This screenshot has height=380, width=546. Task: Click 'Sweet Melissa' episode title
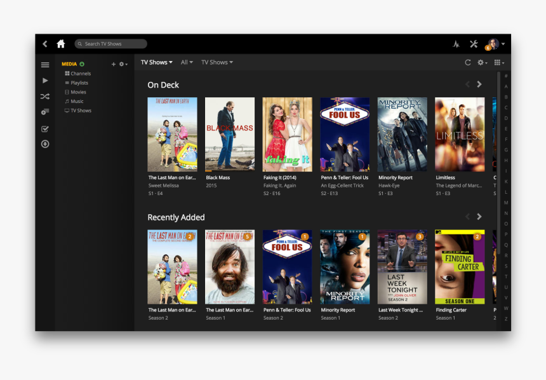click(163, 186)
